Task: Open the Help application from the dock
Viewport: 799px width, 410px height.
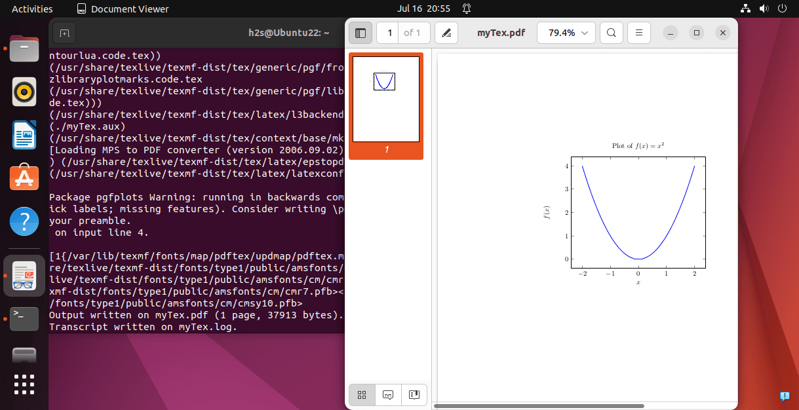Action: click(24, 221)
